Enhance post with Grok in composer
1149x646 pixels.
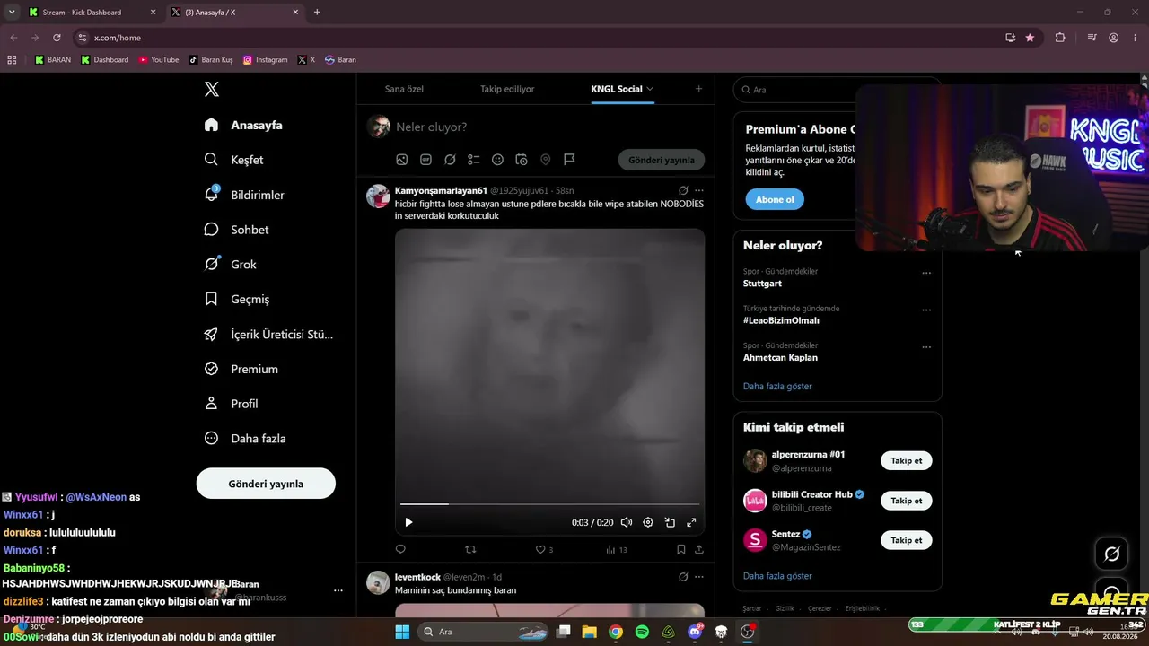(450, 160)
